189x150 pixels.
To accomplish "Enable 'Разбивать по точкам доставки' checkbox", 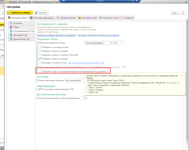I will click(39, 47).
